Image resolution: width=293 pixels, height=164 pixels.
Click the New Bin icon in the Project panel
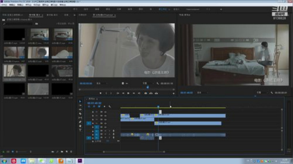tap(62, 152)
